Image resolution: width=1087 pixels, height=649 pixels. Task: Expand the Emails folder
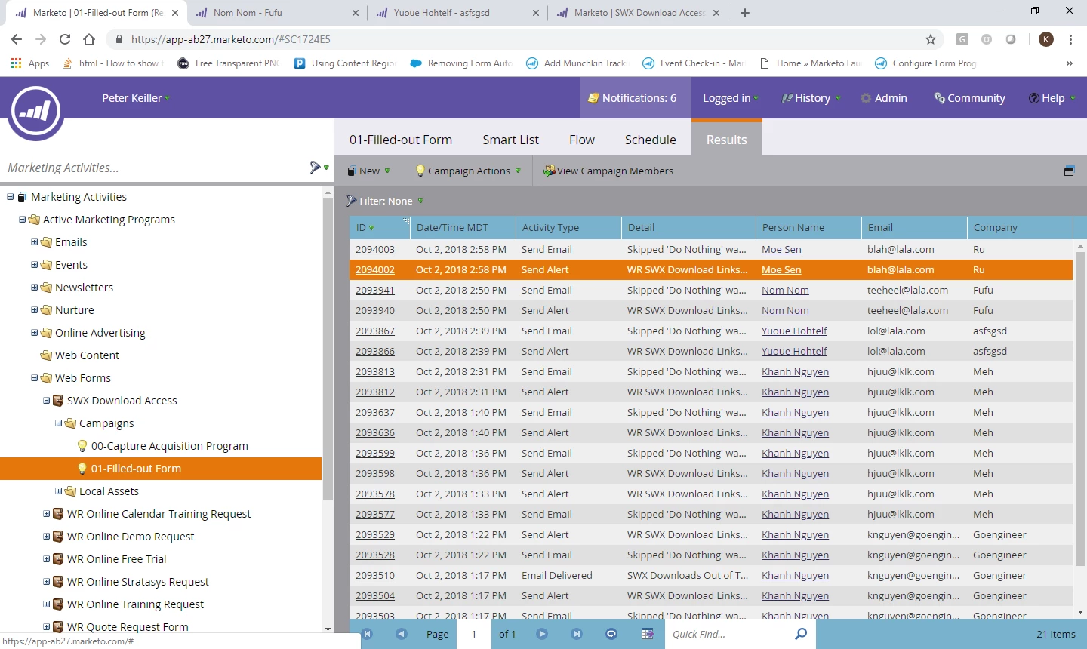tap(35, 242)
